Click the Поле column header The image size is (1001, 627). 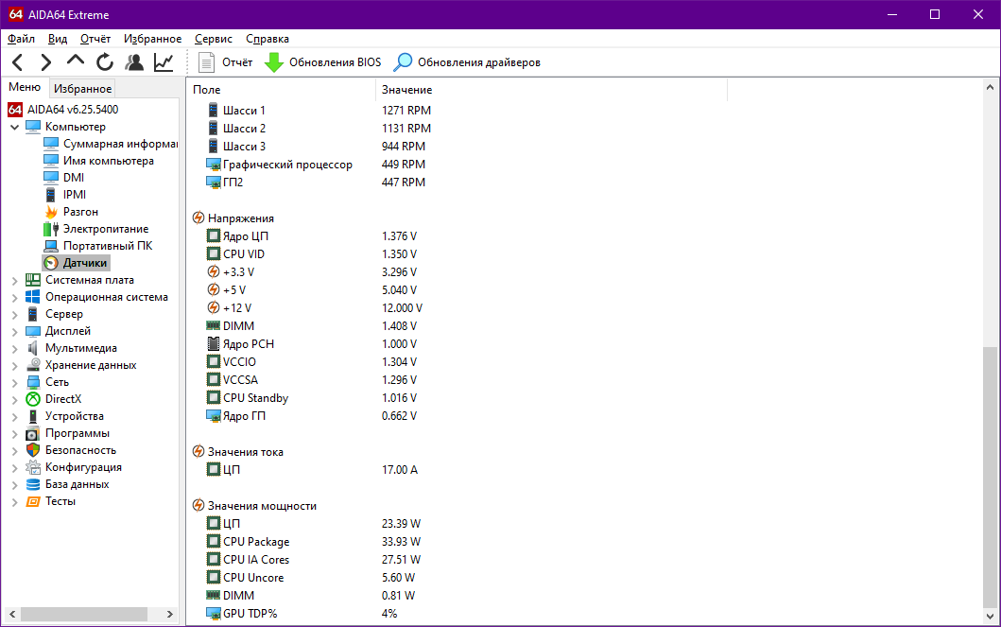pyautogui.click(x=283, y=90)
